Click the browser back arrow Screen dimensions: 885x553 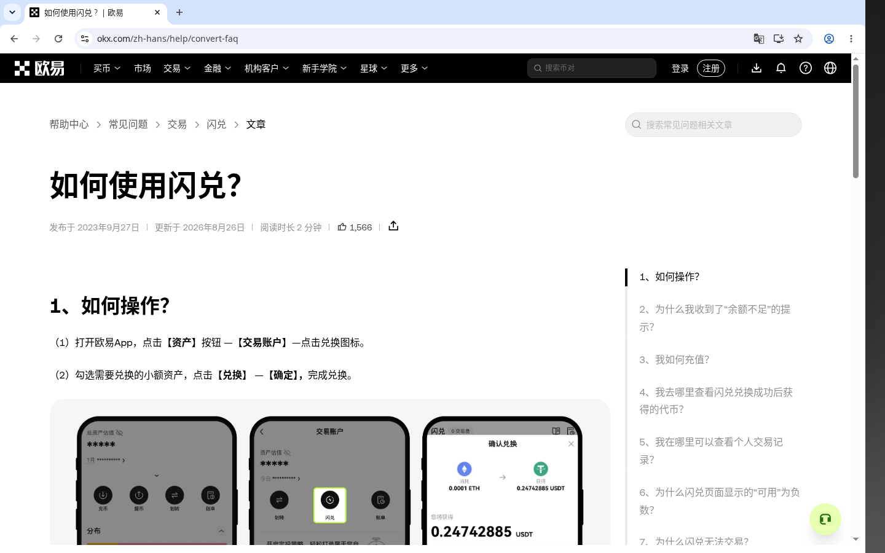14,39
